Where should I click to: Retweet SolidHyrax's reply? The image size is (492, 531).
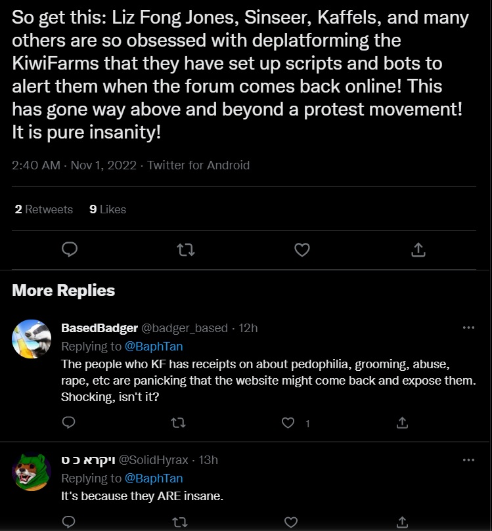pos(180,522)
